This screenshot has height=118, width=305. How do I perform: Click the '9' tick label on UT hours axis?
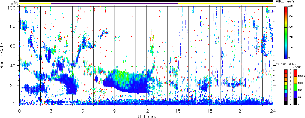(x=115, y=111)
